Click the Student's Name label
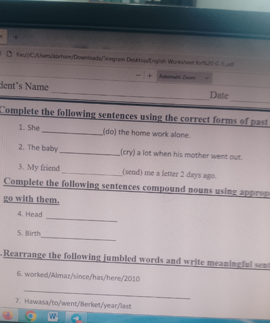The image size is (270, 323). pyautogui.click(x=24, y=87)
